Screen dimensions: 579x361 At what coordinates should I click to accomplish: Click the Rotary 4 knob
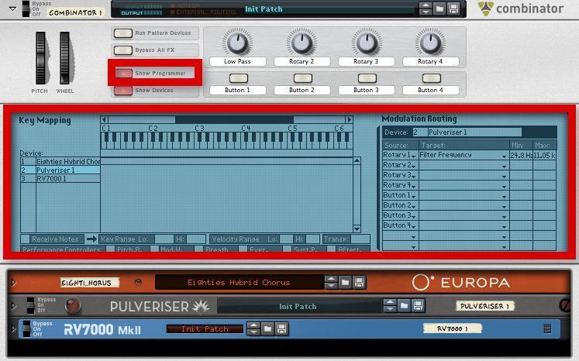coord(430,43)
